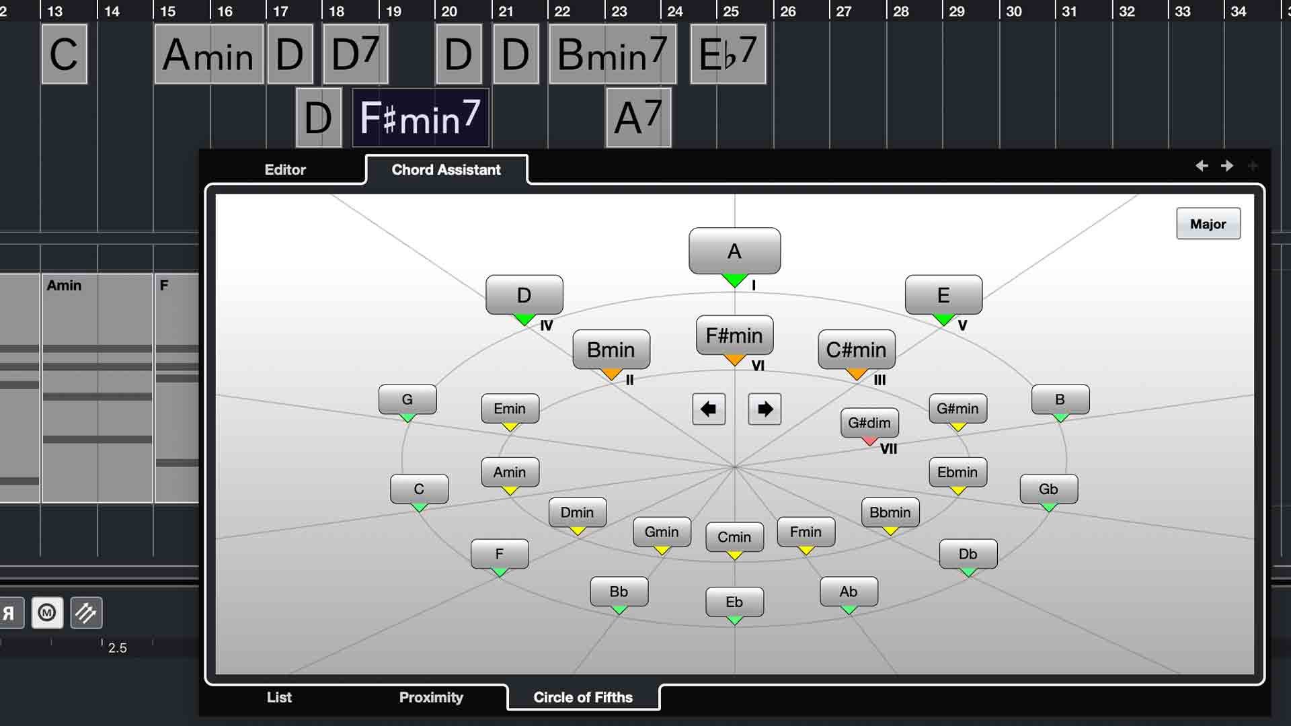The image size is (1291, 726).
Task: Select the E dominant chord button
Action: (x=943, y=294)
